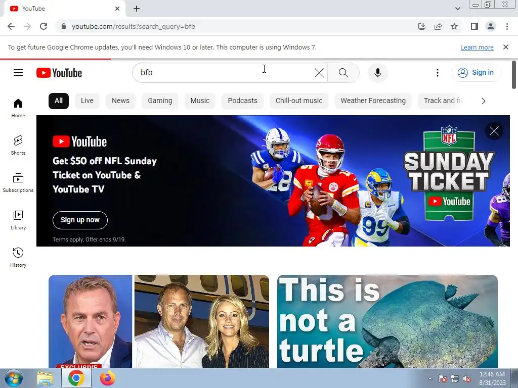Click the Learn more link

tap(477, 47)
